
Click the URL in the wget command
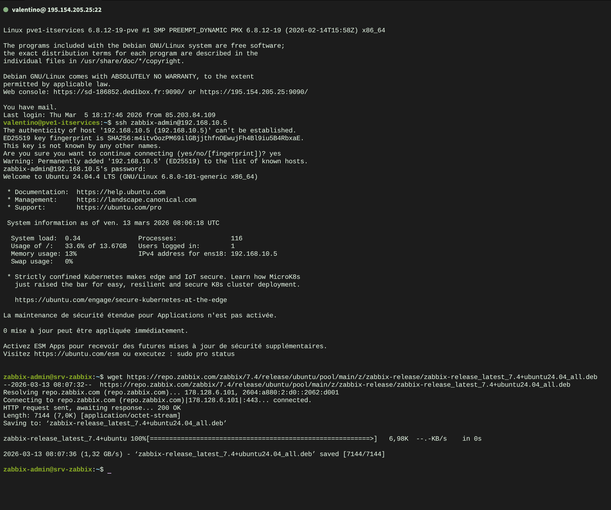[362, 377]
